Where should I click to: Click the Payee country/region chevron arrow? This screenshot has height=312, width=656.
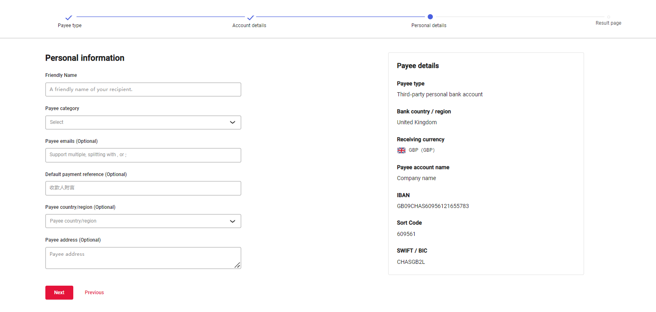point(232,221)
